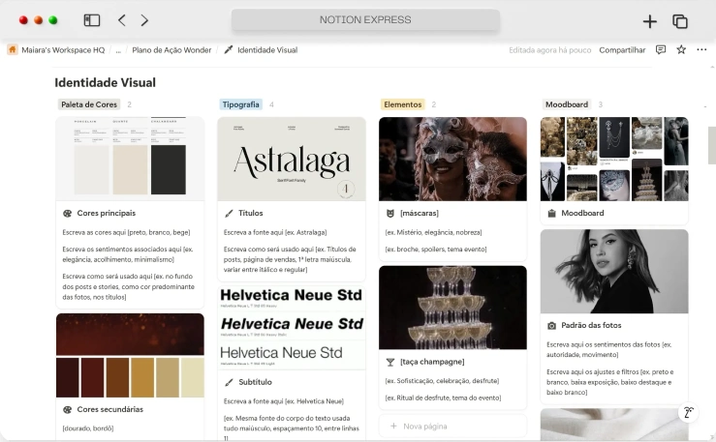Open the champagne tower photo thumbnail

(452, 308)
